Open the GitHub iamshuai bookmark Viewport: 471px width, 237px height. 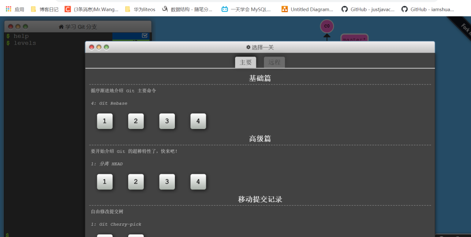point(428,9)
